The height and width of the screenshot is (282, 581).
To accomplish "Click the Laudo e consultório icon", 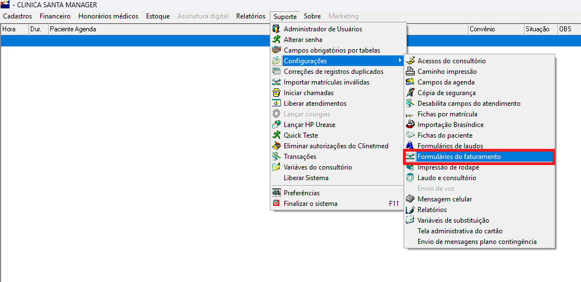I will pos(410,178).
